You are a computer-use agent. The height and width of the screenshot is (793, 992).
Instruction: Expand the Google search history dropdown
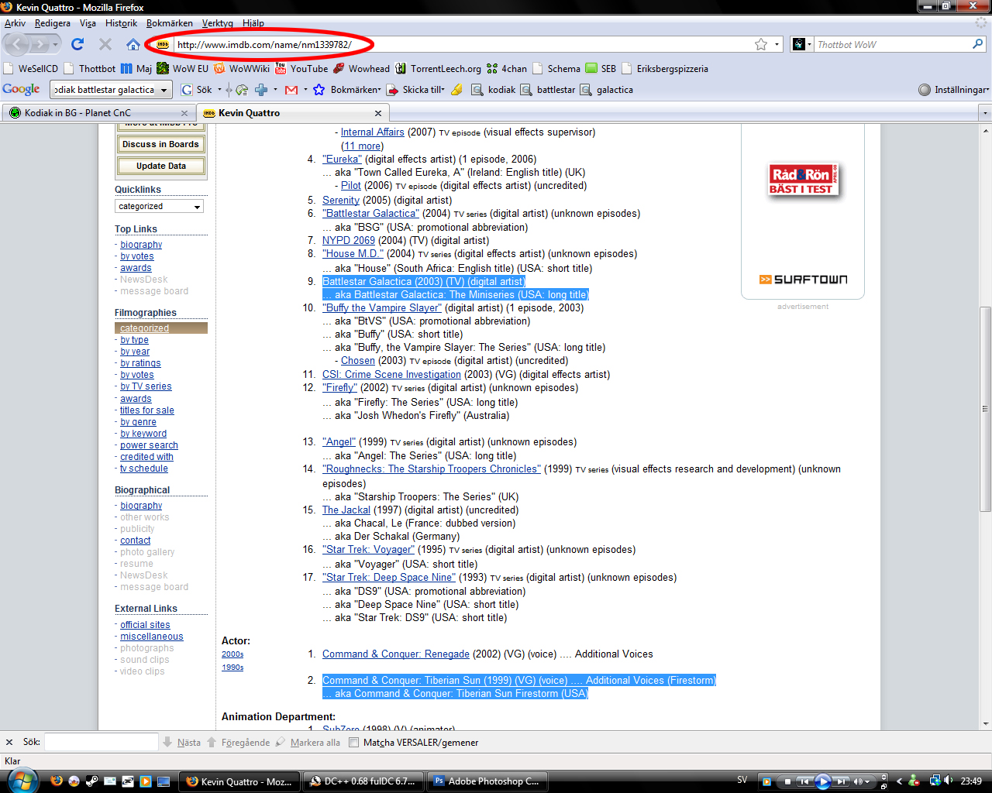click(x=164, y=90)
